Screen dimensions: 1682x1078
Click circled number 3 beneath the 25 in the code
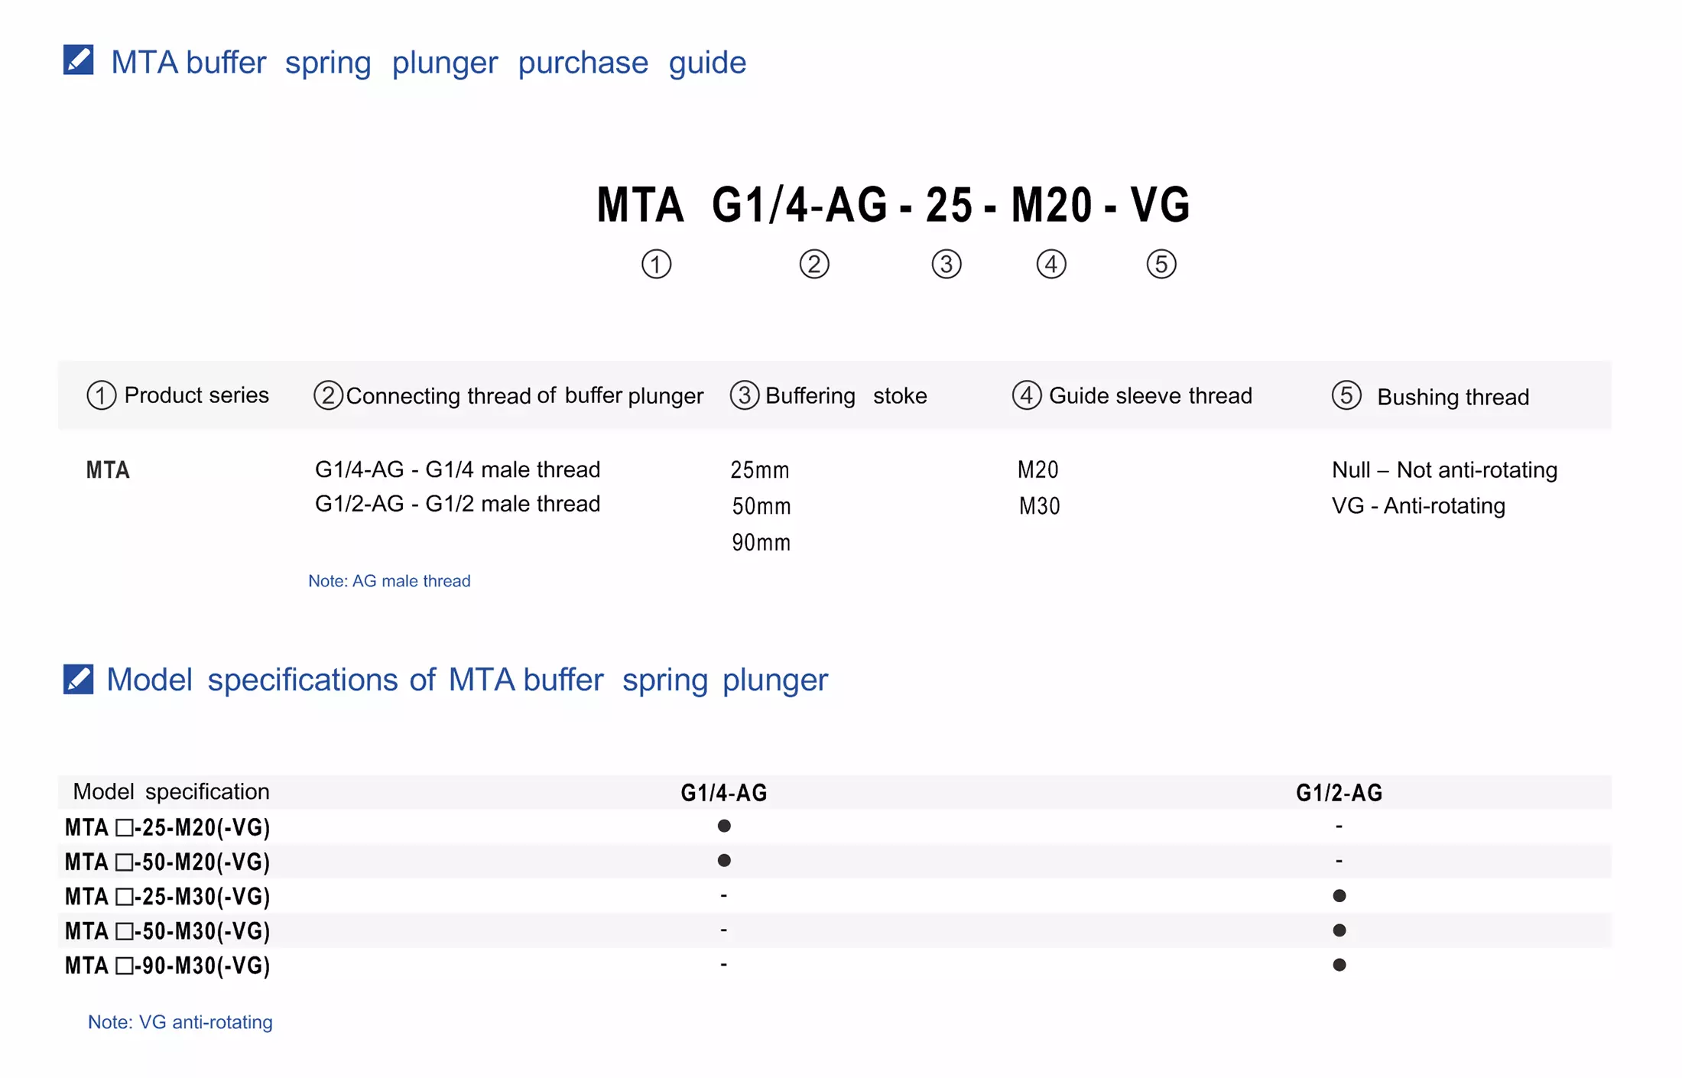click(x=947, y=265)
